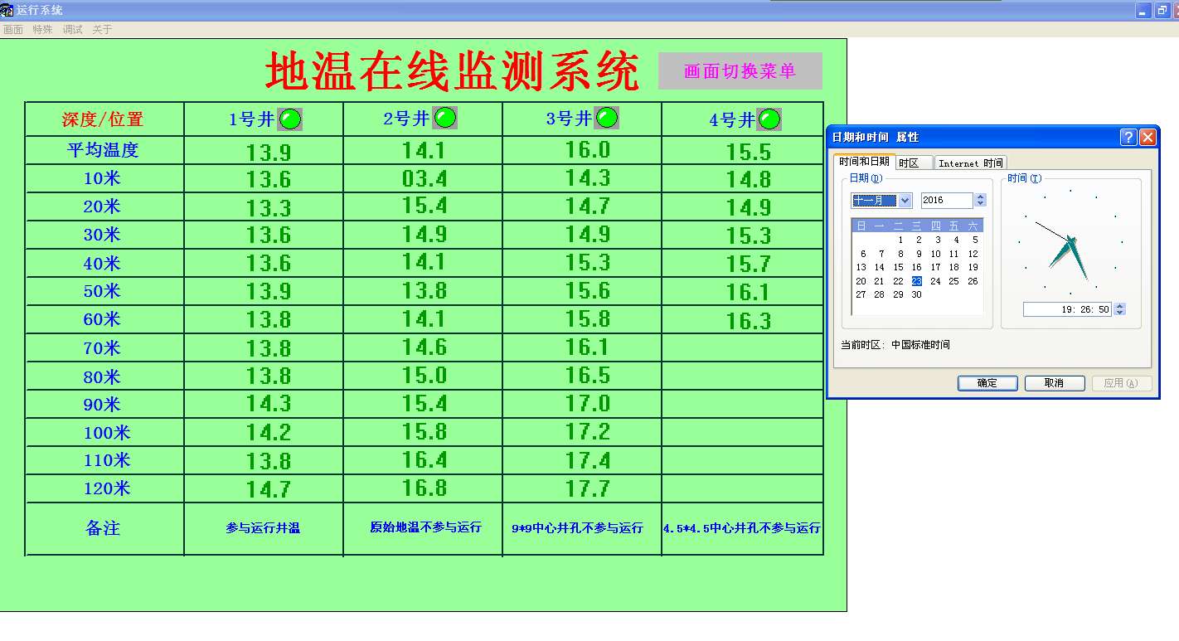The width and height of the screenshot is (1179, 641).
Task: Increase the year 2016 using up arrow
Action: 981,197
